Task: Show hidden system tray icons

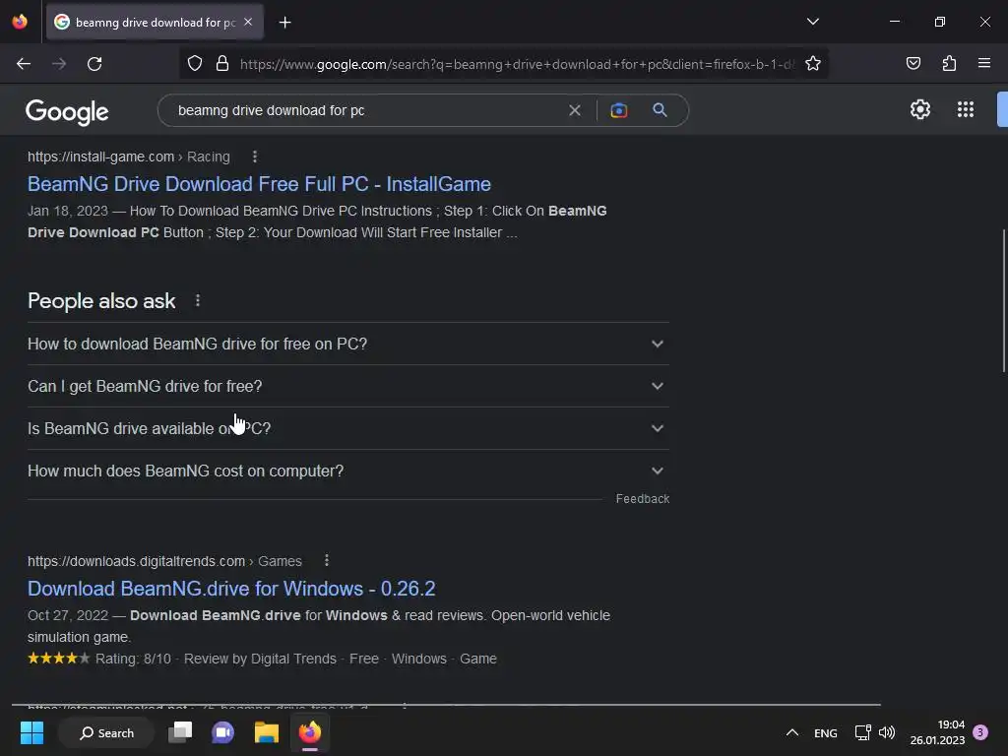Action: pos(792,732)
